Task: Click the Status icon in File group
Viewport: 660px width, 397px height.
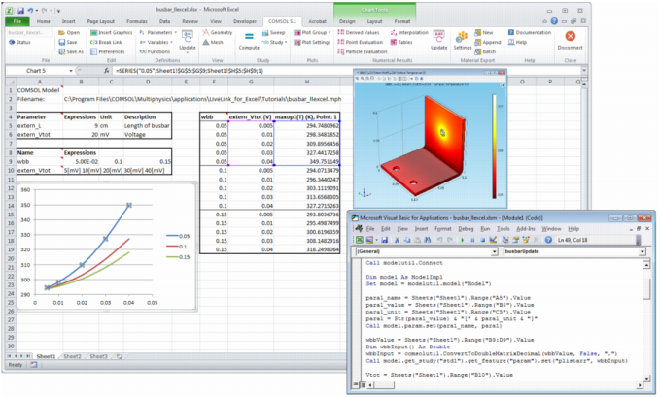Action: [12, 42]
